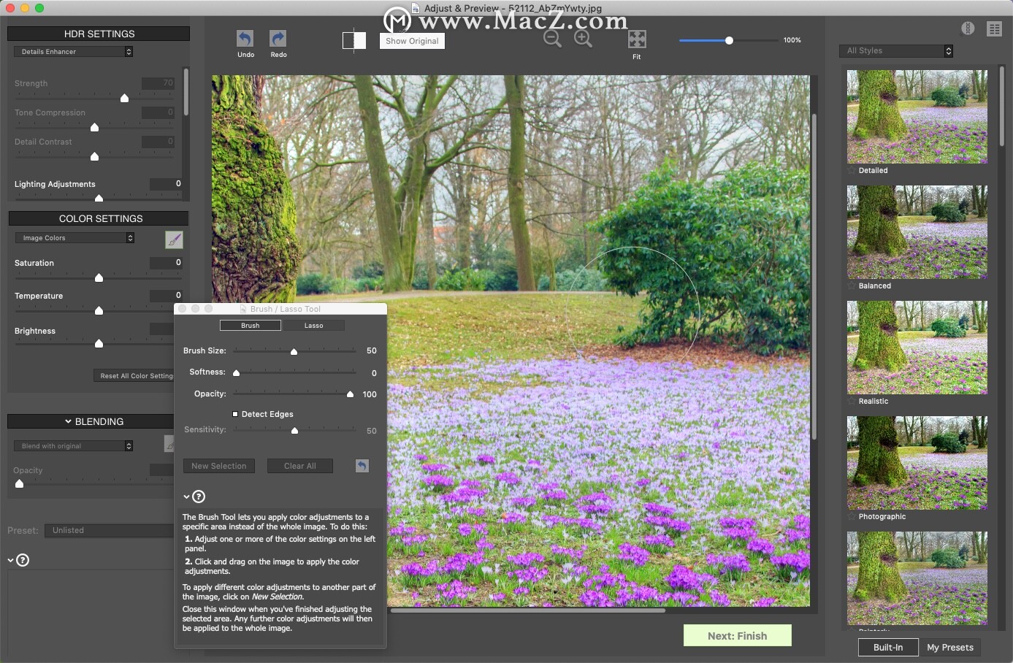This screenshot has height=663, width=1013.
Task: Toggle the split before/after view icon
Action: pyautogui.click(x=354, y=40)
